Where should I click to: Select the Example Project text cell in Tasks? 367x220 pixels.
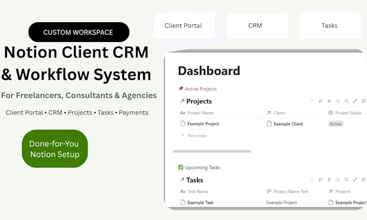pyautogui.click(x=282, y=202)
